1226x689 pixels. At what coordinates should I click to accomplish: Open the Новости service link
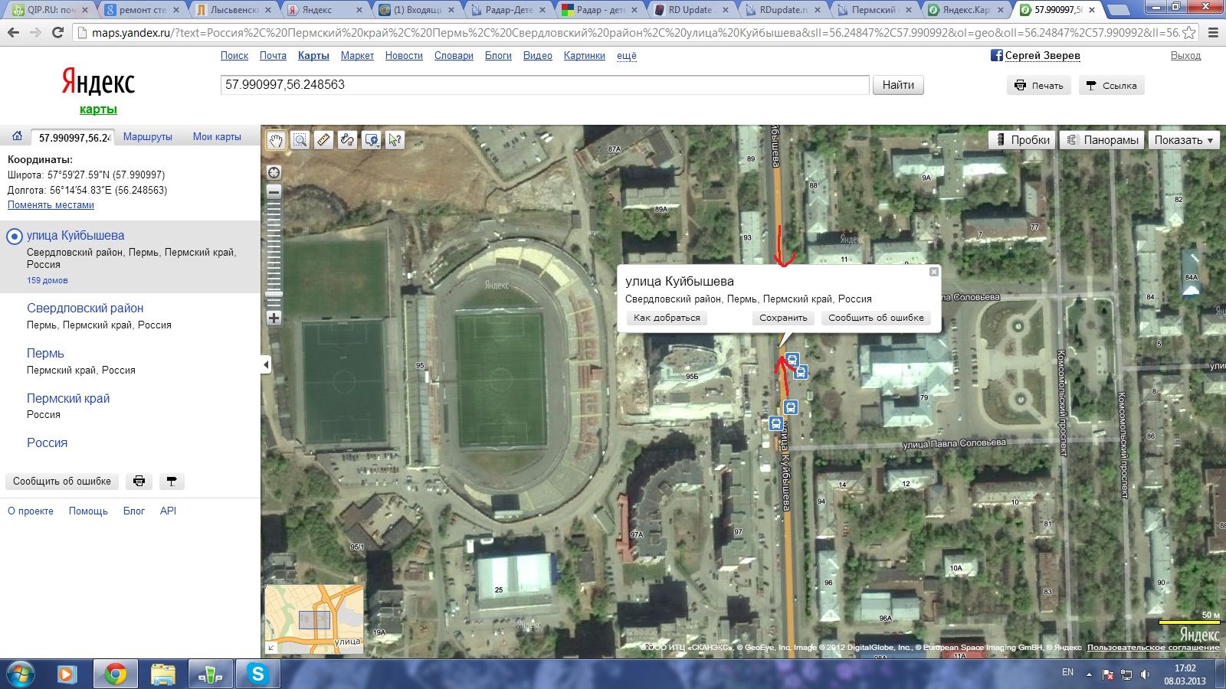tap(404, 56)
